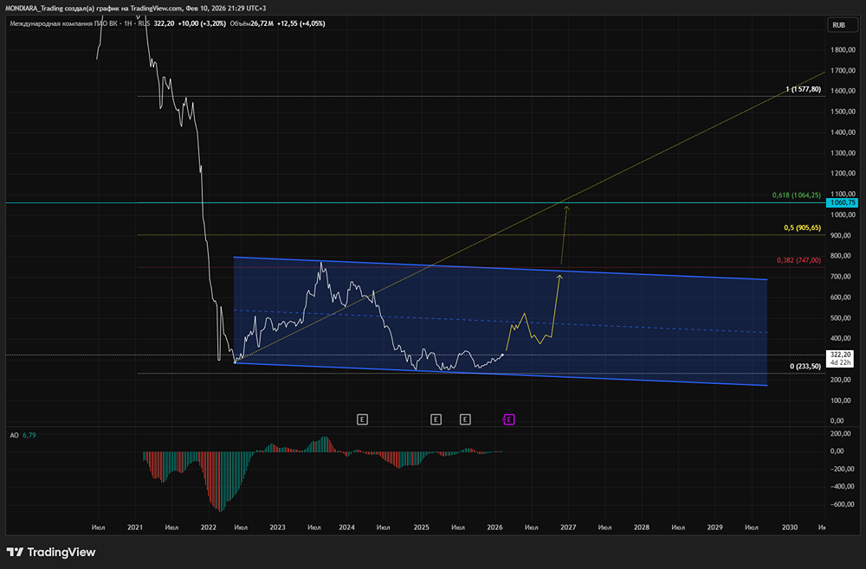Click the 2027 label on the time axis
866x569 pixels.
[568, 526]
